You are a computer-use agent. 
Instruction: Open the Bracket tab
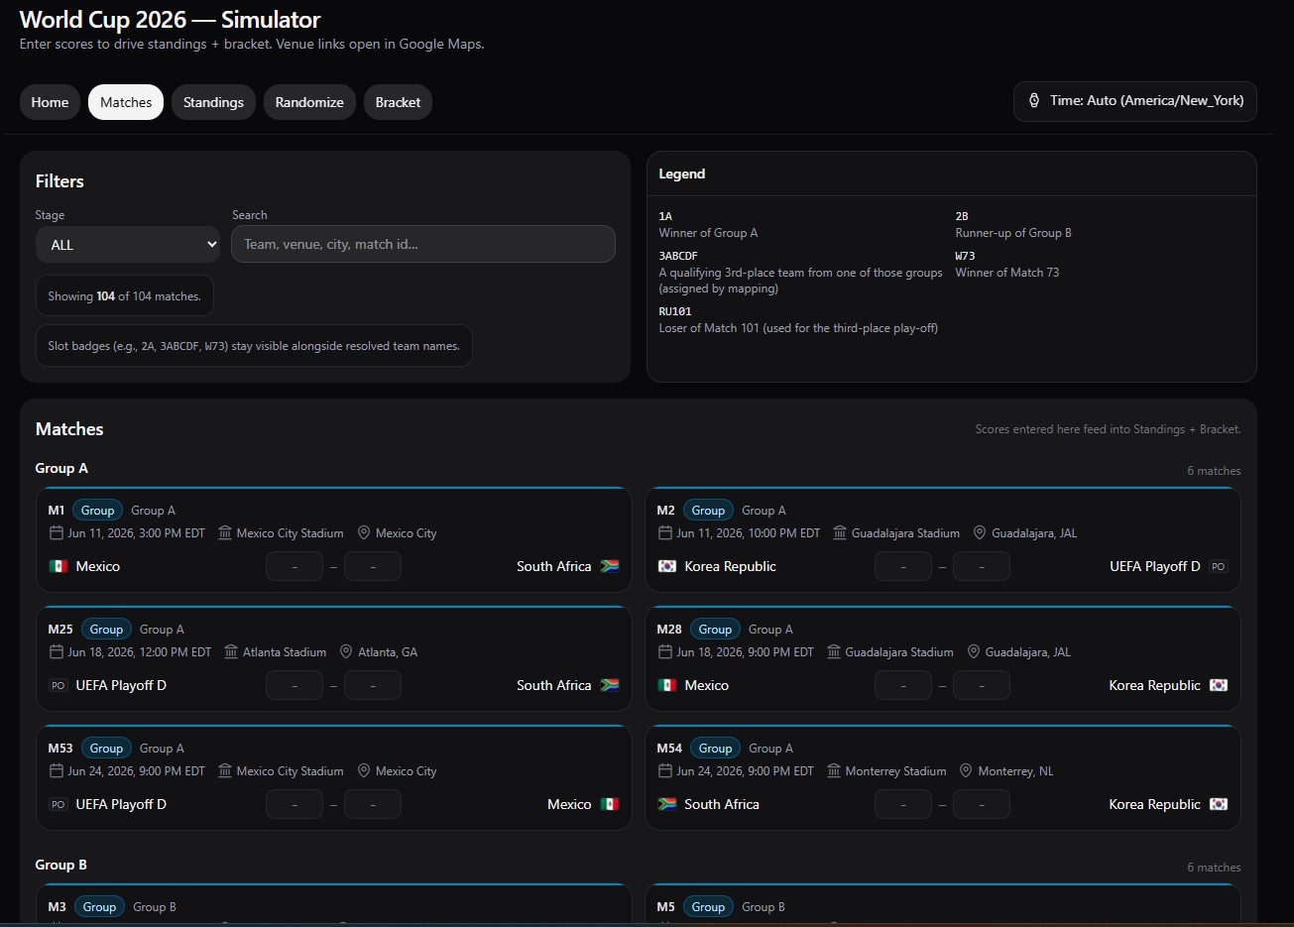point(398,102)
